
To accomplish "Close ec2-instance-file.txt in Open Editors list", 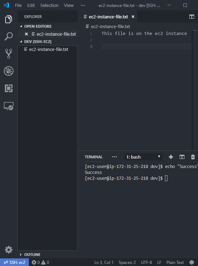I will pyautogui.click(x=26, y=34).
